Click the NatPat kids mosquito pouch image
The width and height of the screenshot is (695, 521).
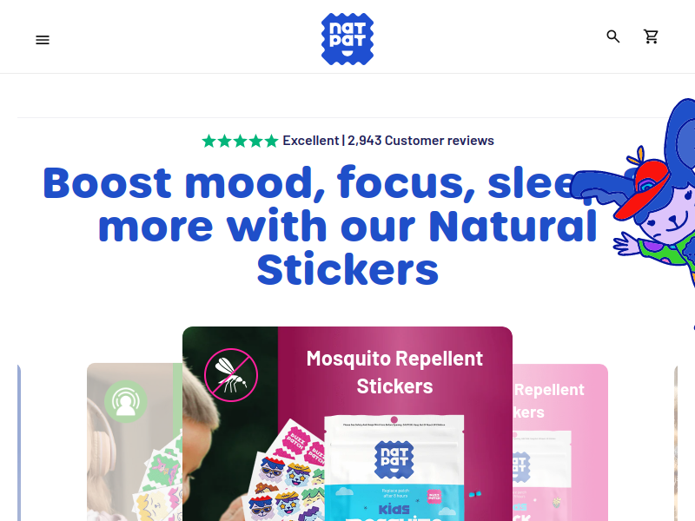(394, 468)
